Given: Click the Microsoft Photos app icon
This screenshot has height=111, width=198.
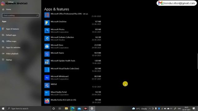Looking at the screenshot, I should coord(47,31).
